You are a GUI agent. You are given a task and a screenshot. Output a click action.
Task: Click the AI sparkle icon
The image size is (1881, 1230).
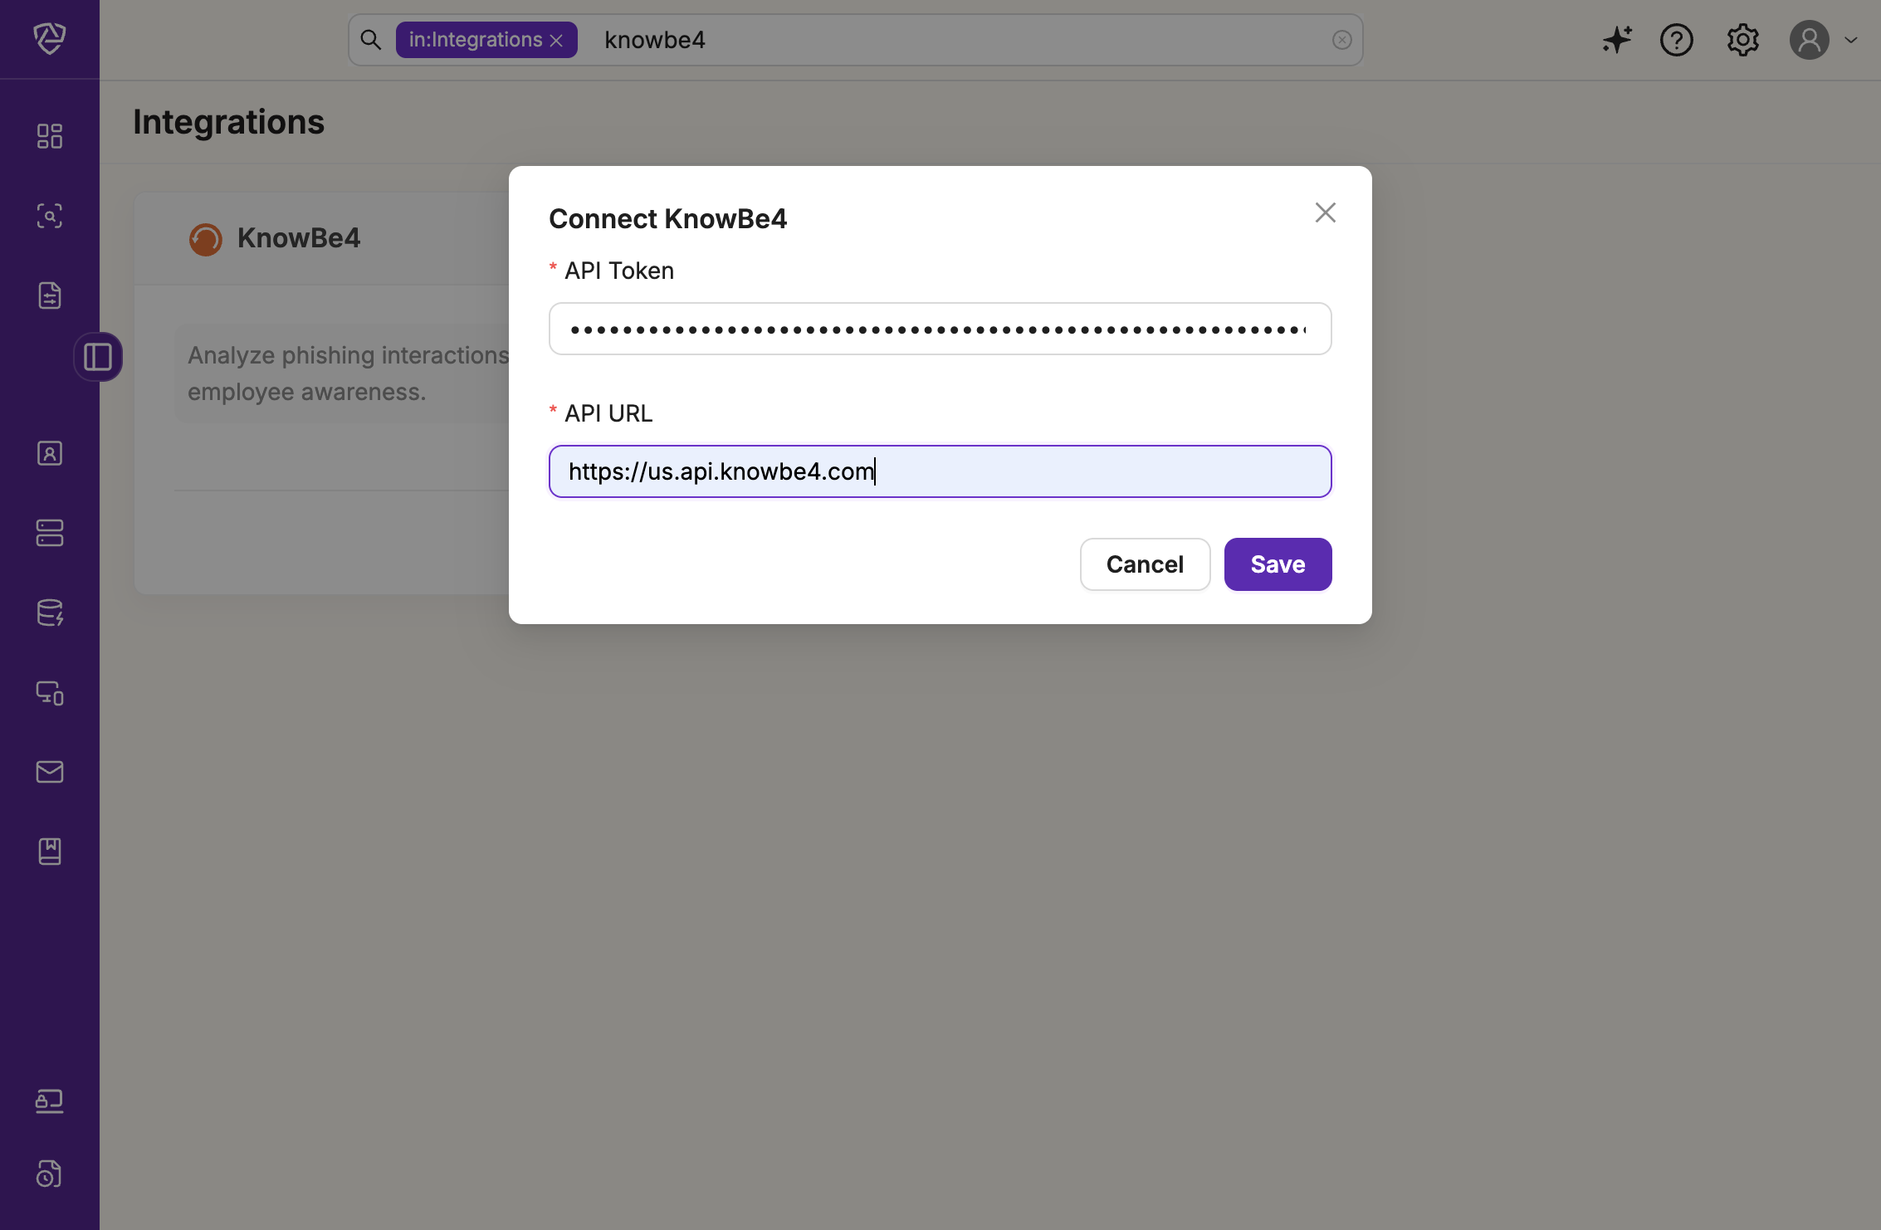coord(1616,40)
